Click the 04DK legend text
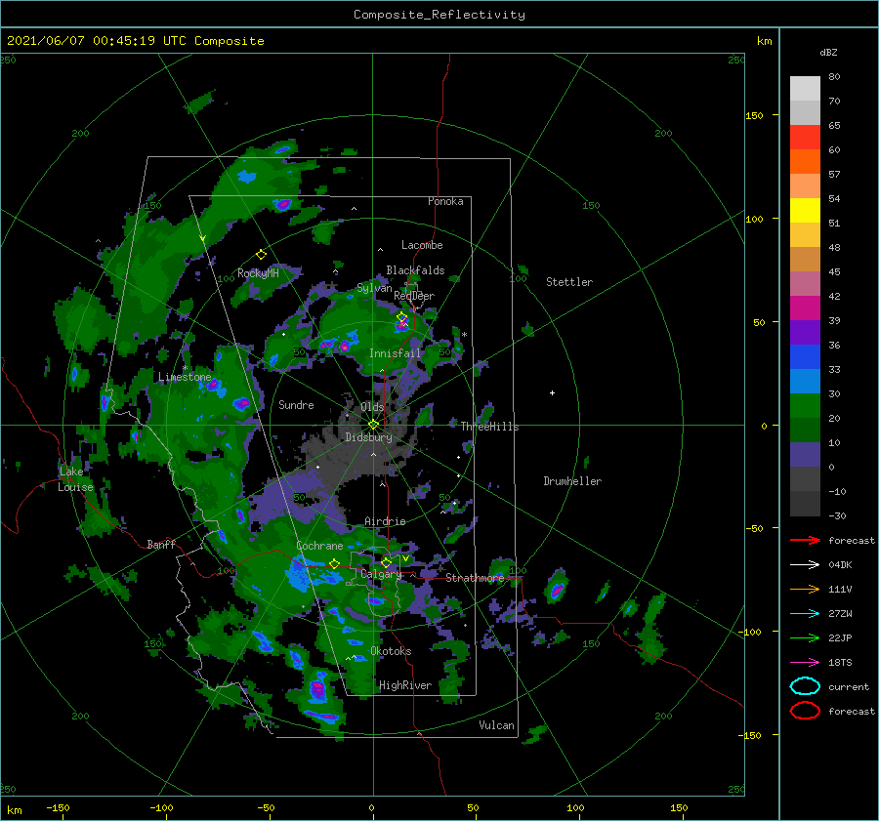The height and width of the screenshot is (821, 879). point(840,565)
